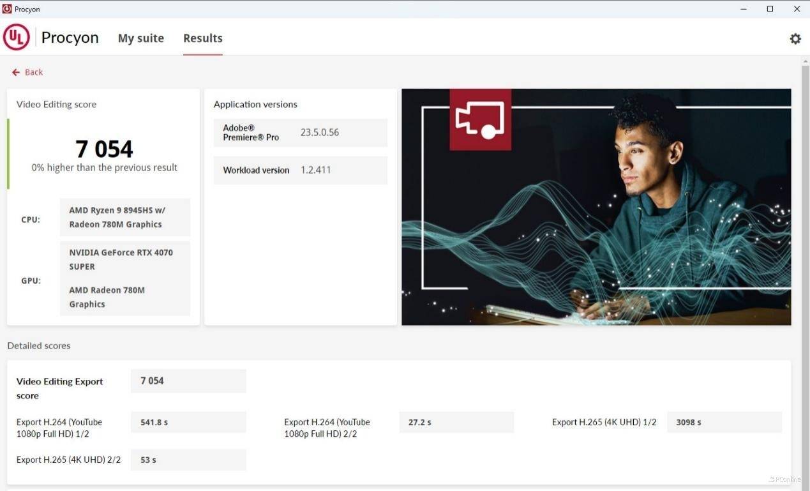Select the 7 054 Video Editing score
The width and height of the screenshot is (810, 491).
click(104, 149)
